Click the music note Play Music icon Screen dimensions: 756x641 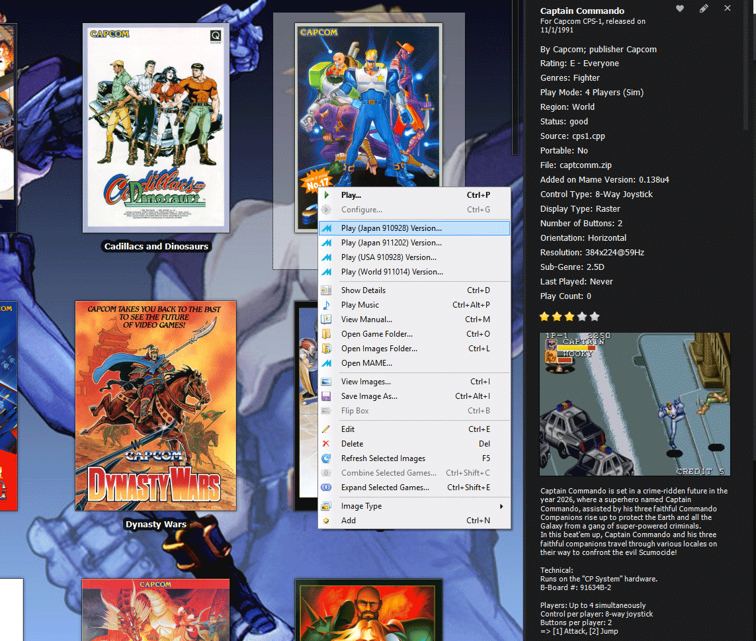[327, 305]
